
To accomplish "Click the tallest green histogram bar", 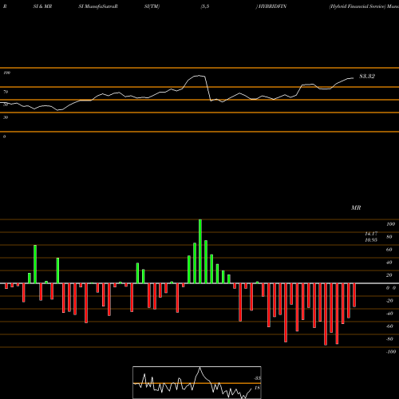I will tap(200, 251).
